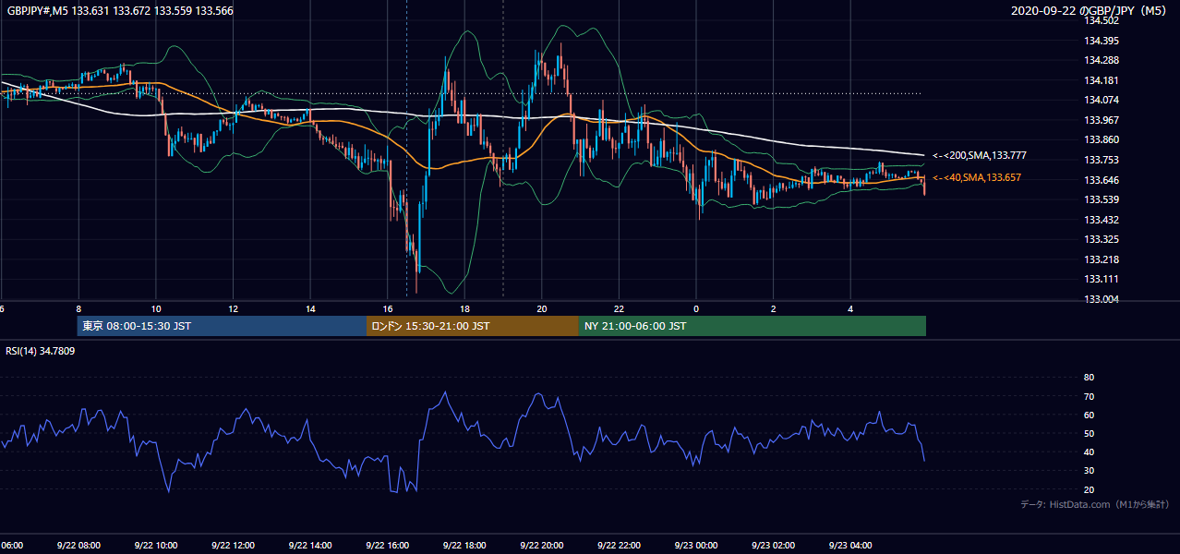Click price axis value 133.539
This screenshot has height=554, width=1180.
1101,199
